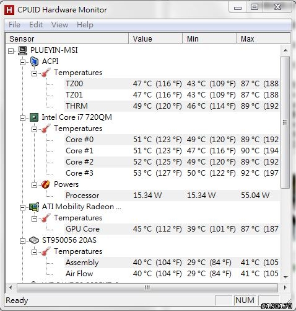Click the horizontal scrollbar right arrow
296x311 pixels.
(x=285, y=287)
